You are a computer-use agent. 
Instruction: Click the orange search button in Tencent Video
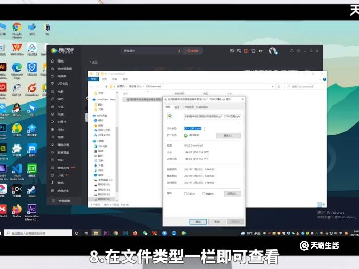(x=193, y=51)
